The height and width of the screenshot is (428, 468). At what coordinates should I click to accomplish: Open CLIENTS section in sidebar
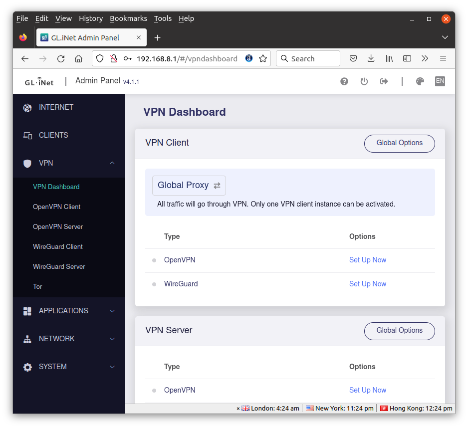point(69,135)
